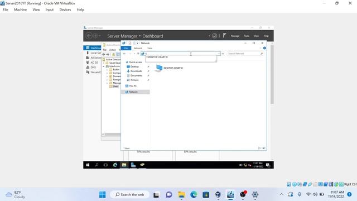This screenshot has height=201, width=357.
Task: Select File and Storage Services in sidebar
Action: tap(93, 72)
